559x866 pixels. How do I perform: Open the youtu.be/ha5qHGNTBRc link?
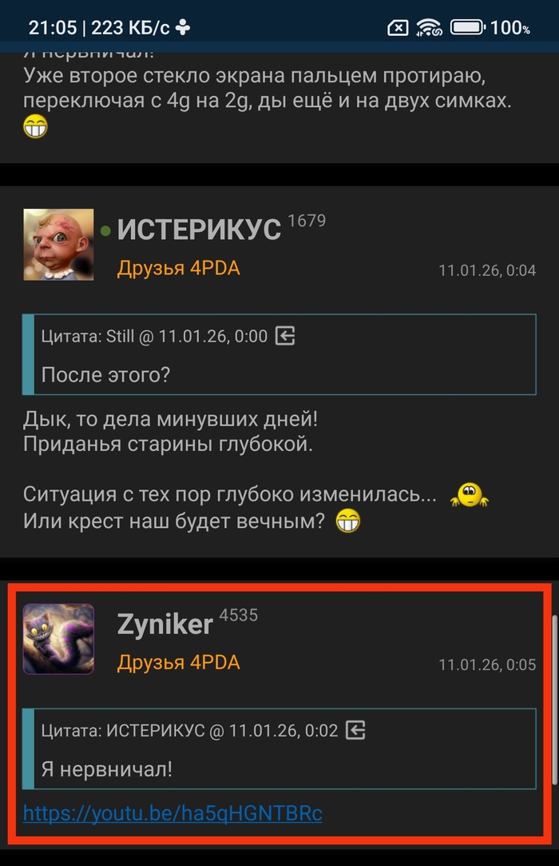click(172, 813)
